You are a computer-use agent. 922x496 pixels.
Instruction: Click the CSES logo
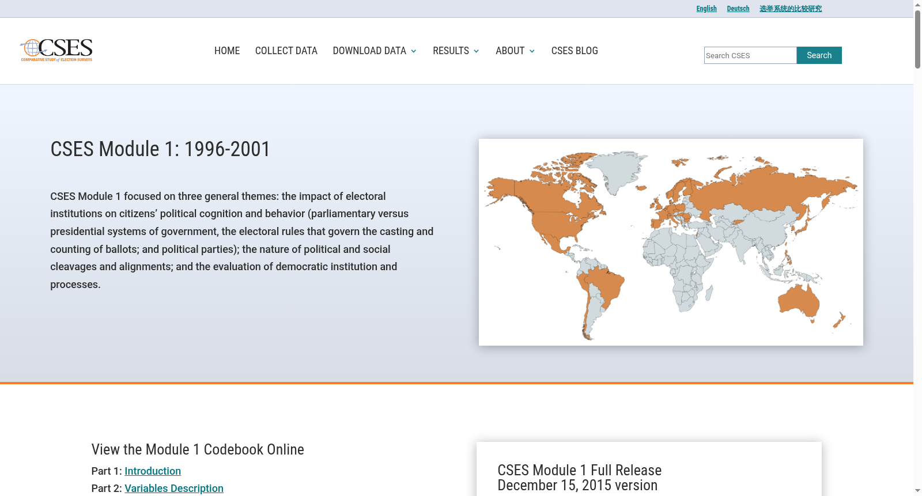click(x=56, y=50)
